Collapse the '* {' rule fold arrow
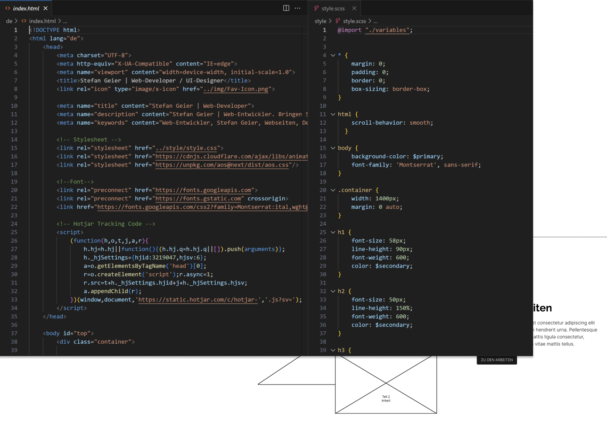This screenshot has height=446, width=607. [333, 55]
